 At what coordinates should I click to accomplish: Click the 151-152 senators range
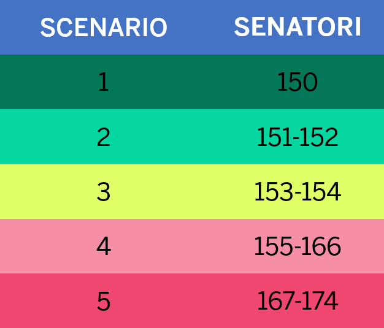point(298,137)
